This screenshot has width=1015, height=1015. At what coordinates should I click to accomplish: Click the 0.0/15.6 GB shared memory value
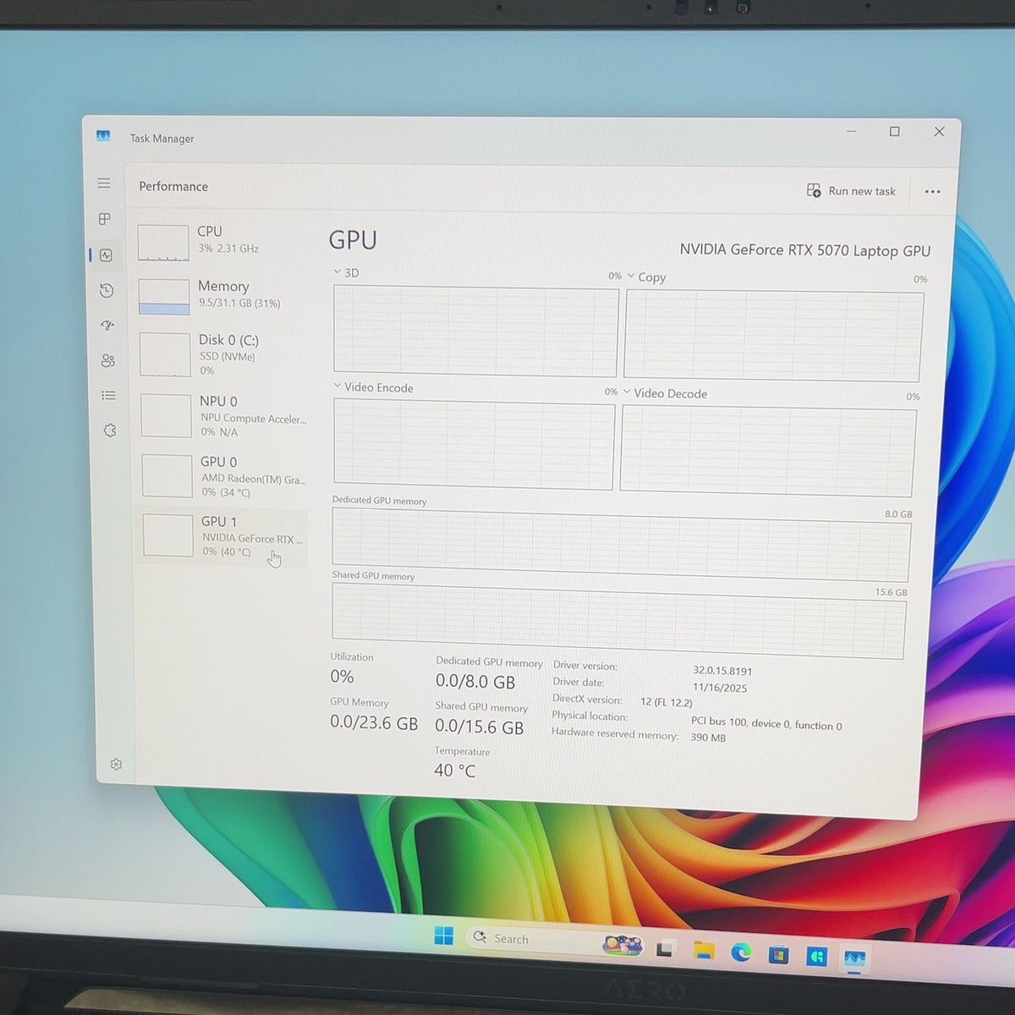(x=480, y=727)
